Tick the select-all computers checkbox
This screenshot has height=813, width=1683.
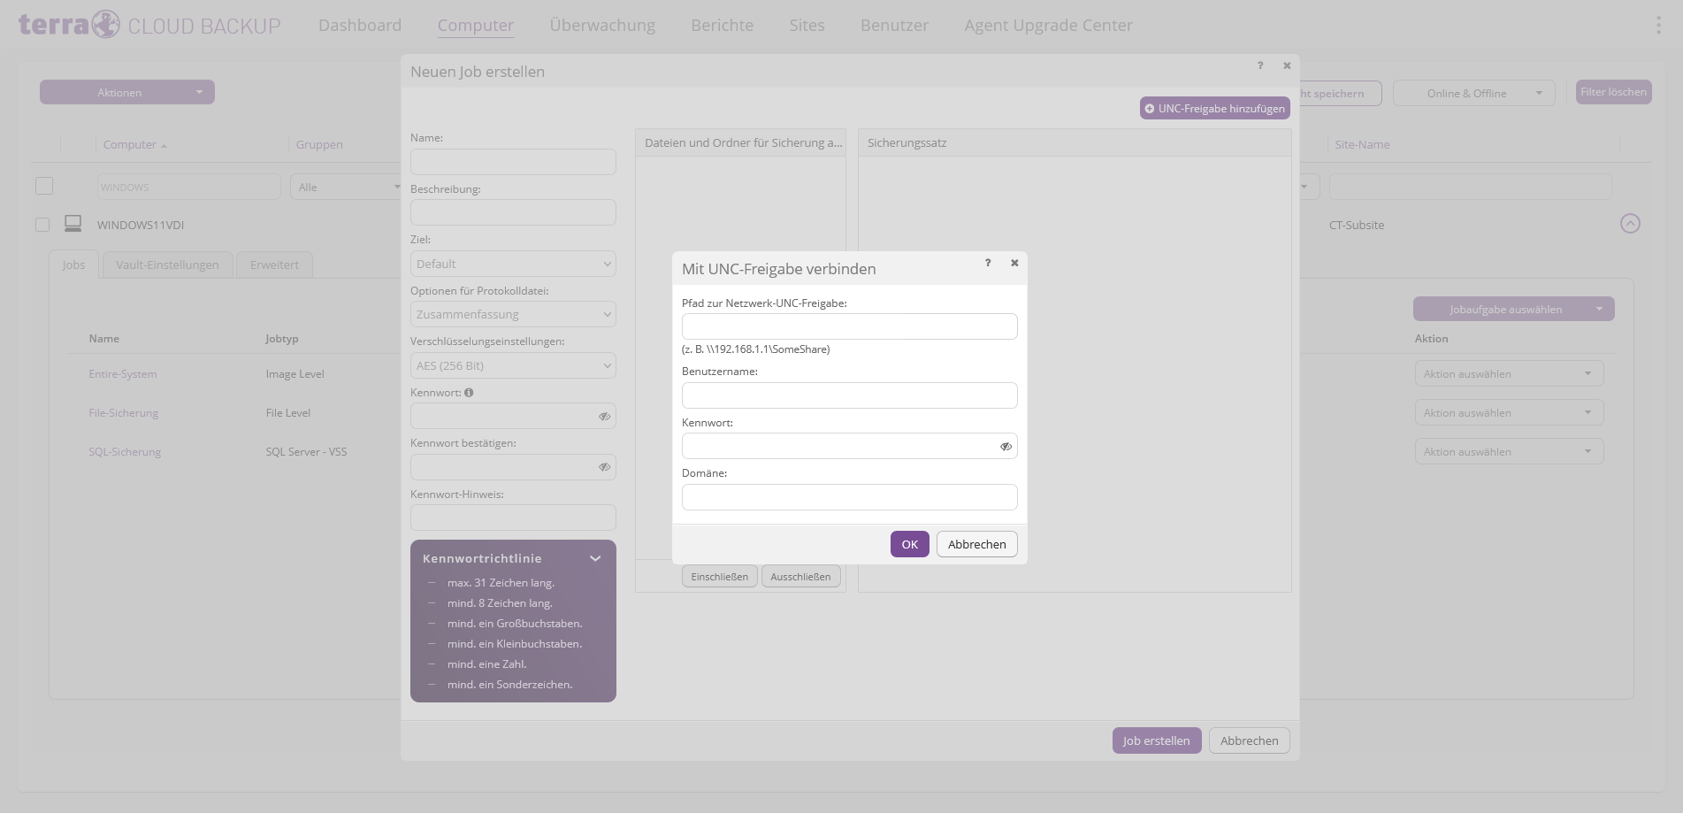[x=44, y=186]
